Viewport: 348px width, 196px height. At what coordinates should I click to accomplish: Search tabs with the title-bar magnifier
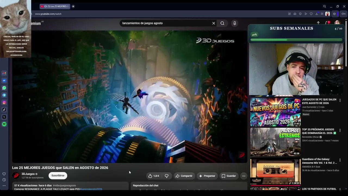point(325,6)
